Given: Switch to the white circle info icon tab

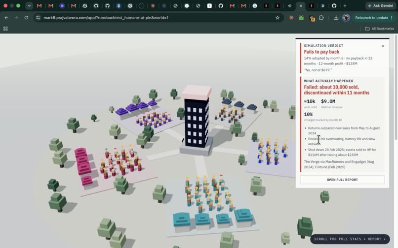Looking at the screenshot, I should (187, 6).
